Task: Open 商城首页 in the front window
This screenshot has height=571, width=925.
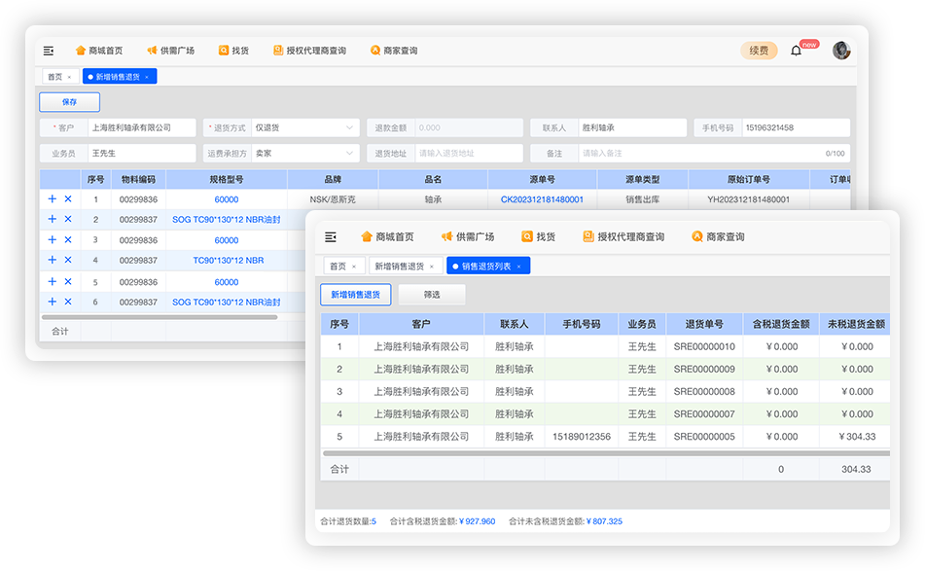Action: [387, 237]
